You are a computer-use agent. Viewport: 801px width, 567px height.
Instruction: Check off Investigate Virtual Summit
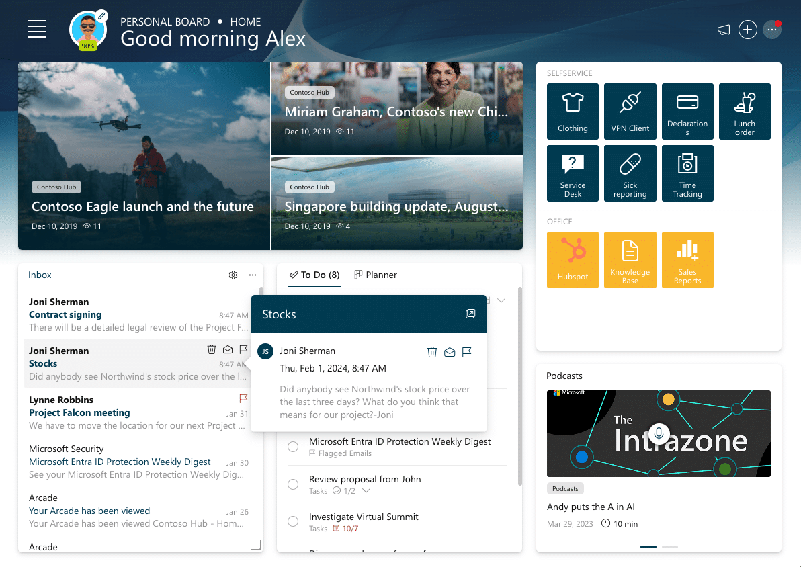(292, 521)
